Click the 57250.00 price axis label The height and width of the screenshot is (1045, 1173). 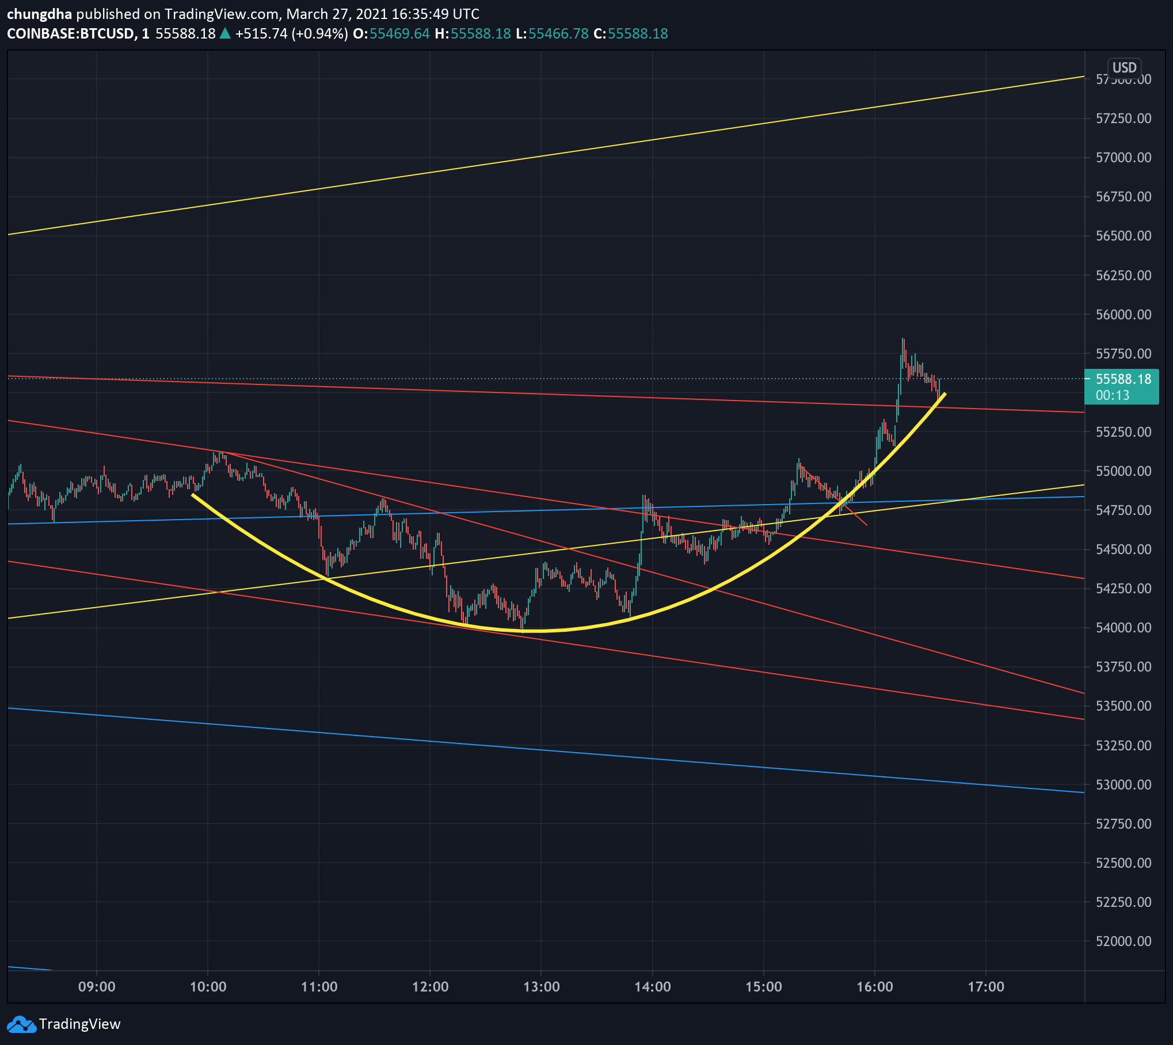click(1123, 119)
